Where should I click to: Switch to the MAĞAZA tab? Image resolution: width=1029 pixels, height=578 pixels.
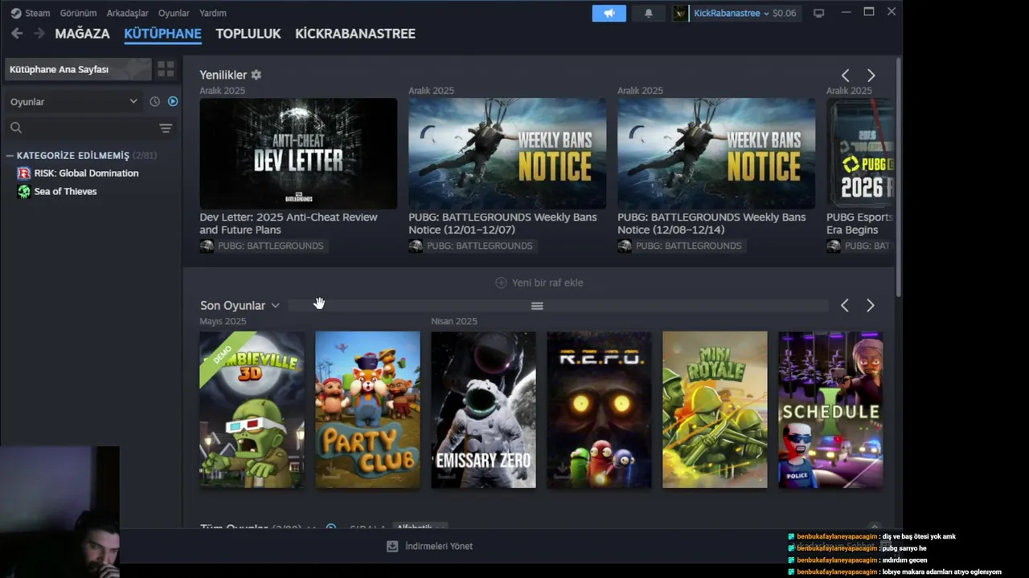pos(82,34)
